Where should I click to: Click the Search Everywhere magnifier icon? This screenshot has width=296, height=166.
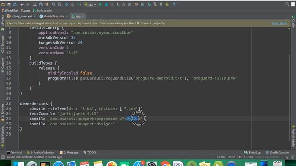tap(287, 4)
